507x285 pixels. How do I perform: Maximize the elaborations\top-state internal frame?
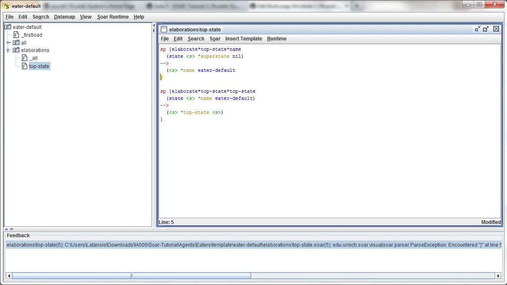click(x=486, y=29)
